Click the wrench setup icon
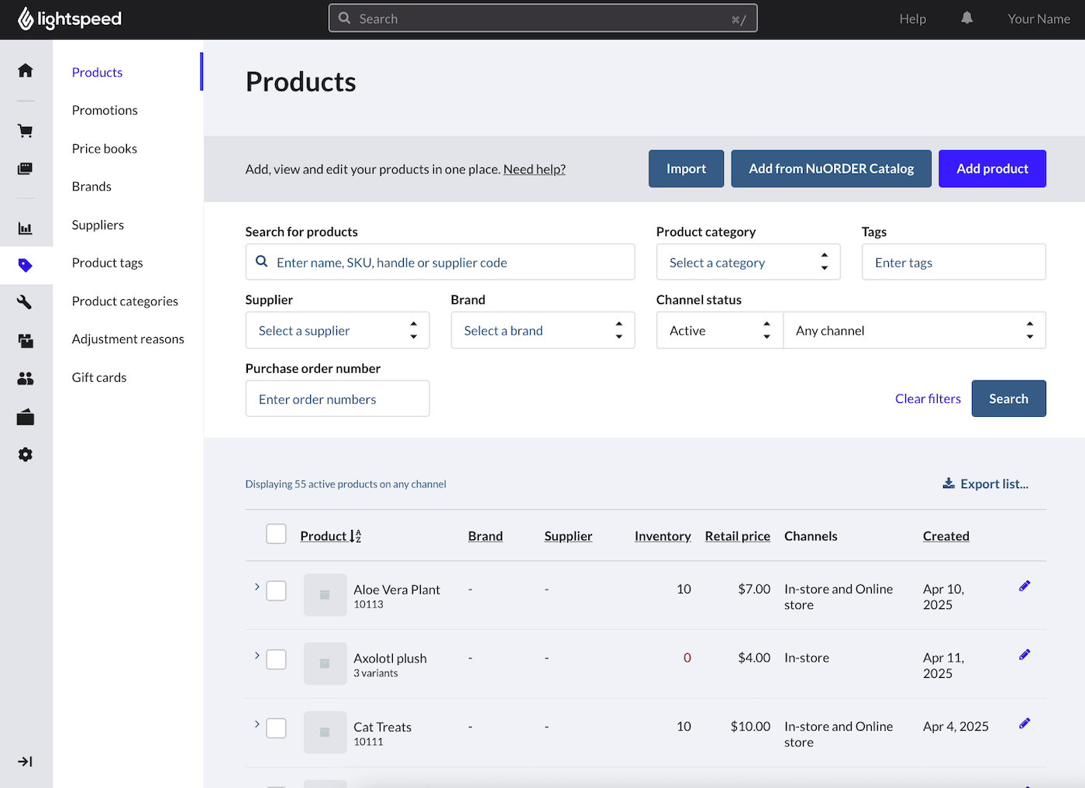Screen dimensions: 1085x788 (26, 302)
